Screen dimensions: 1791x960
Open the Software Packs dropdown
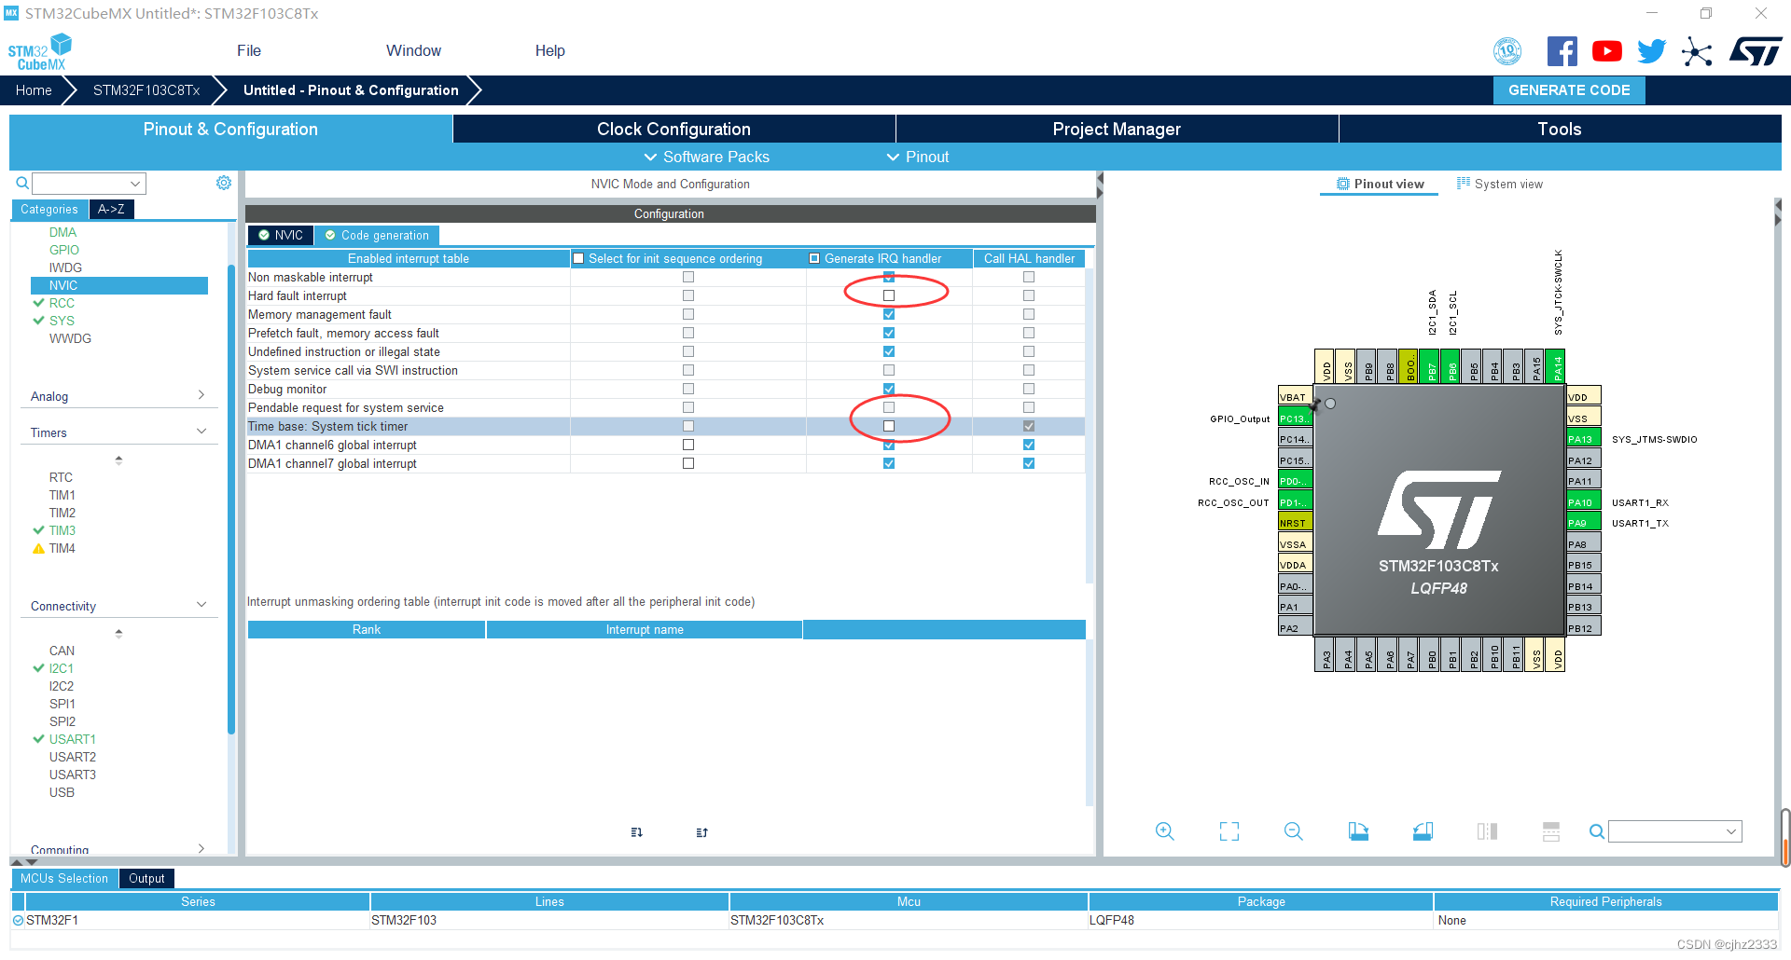pos(708,157)
